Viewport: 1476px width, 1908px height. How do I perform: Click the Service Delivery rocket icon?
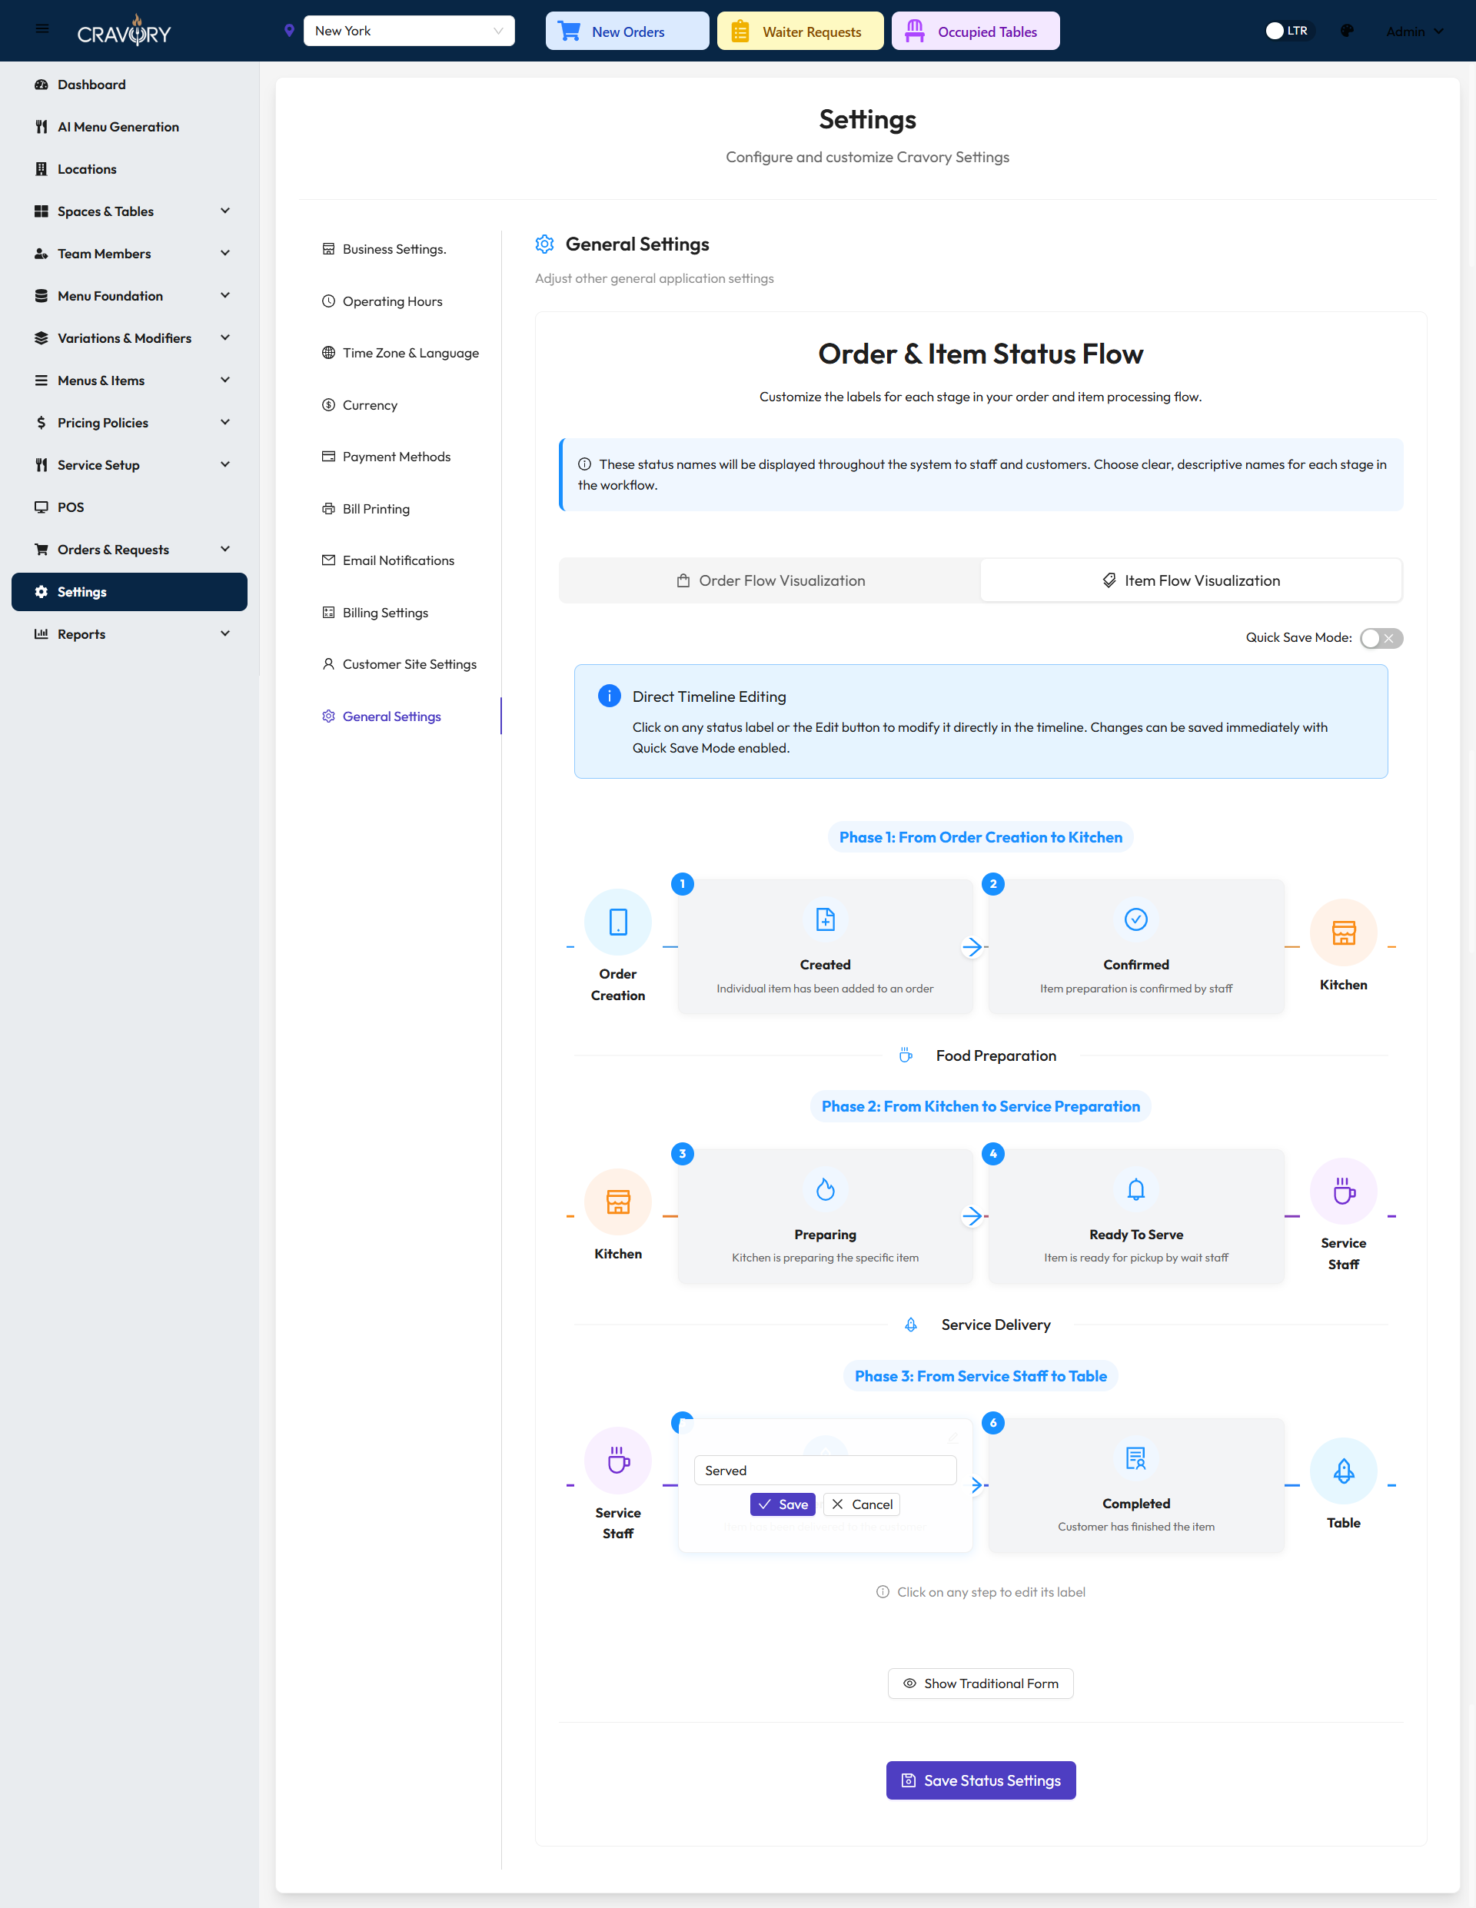pyautogui.click(x=911, y=1325)
